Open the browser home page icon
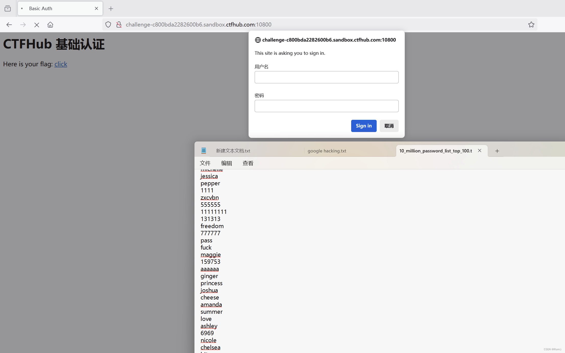 coord(50,25)
